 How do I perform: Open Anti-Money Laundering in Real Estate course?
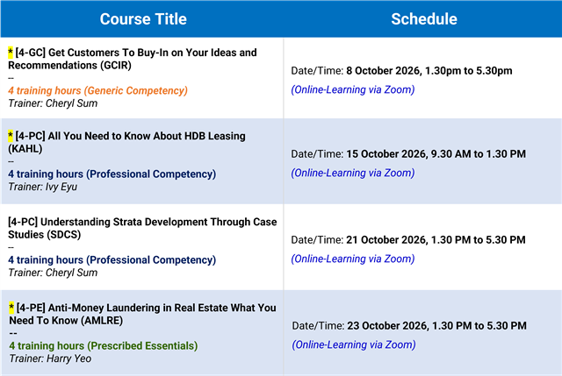pos(142,314)
